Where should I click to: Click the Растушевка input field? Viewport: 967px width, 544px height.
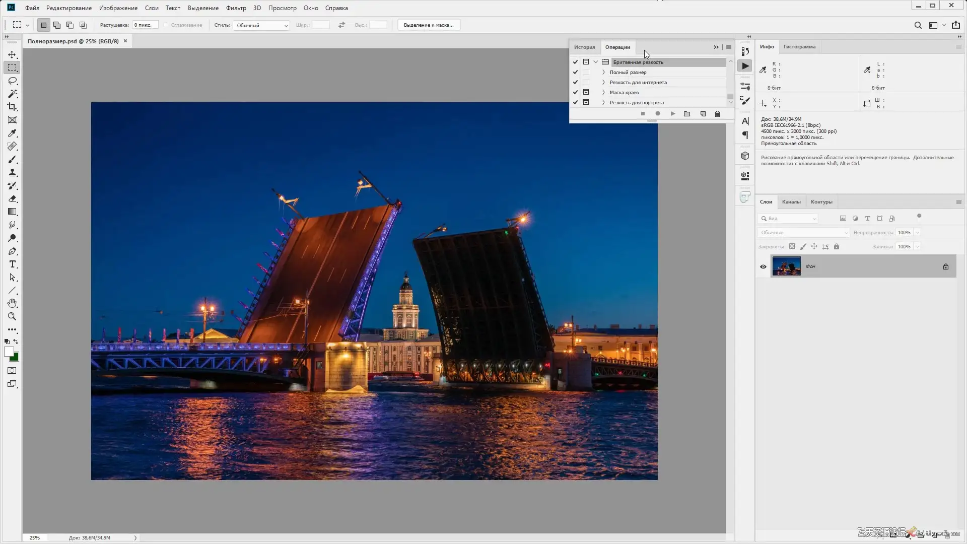pyautogui.click(x=145, y=25)
